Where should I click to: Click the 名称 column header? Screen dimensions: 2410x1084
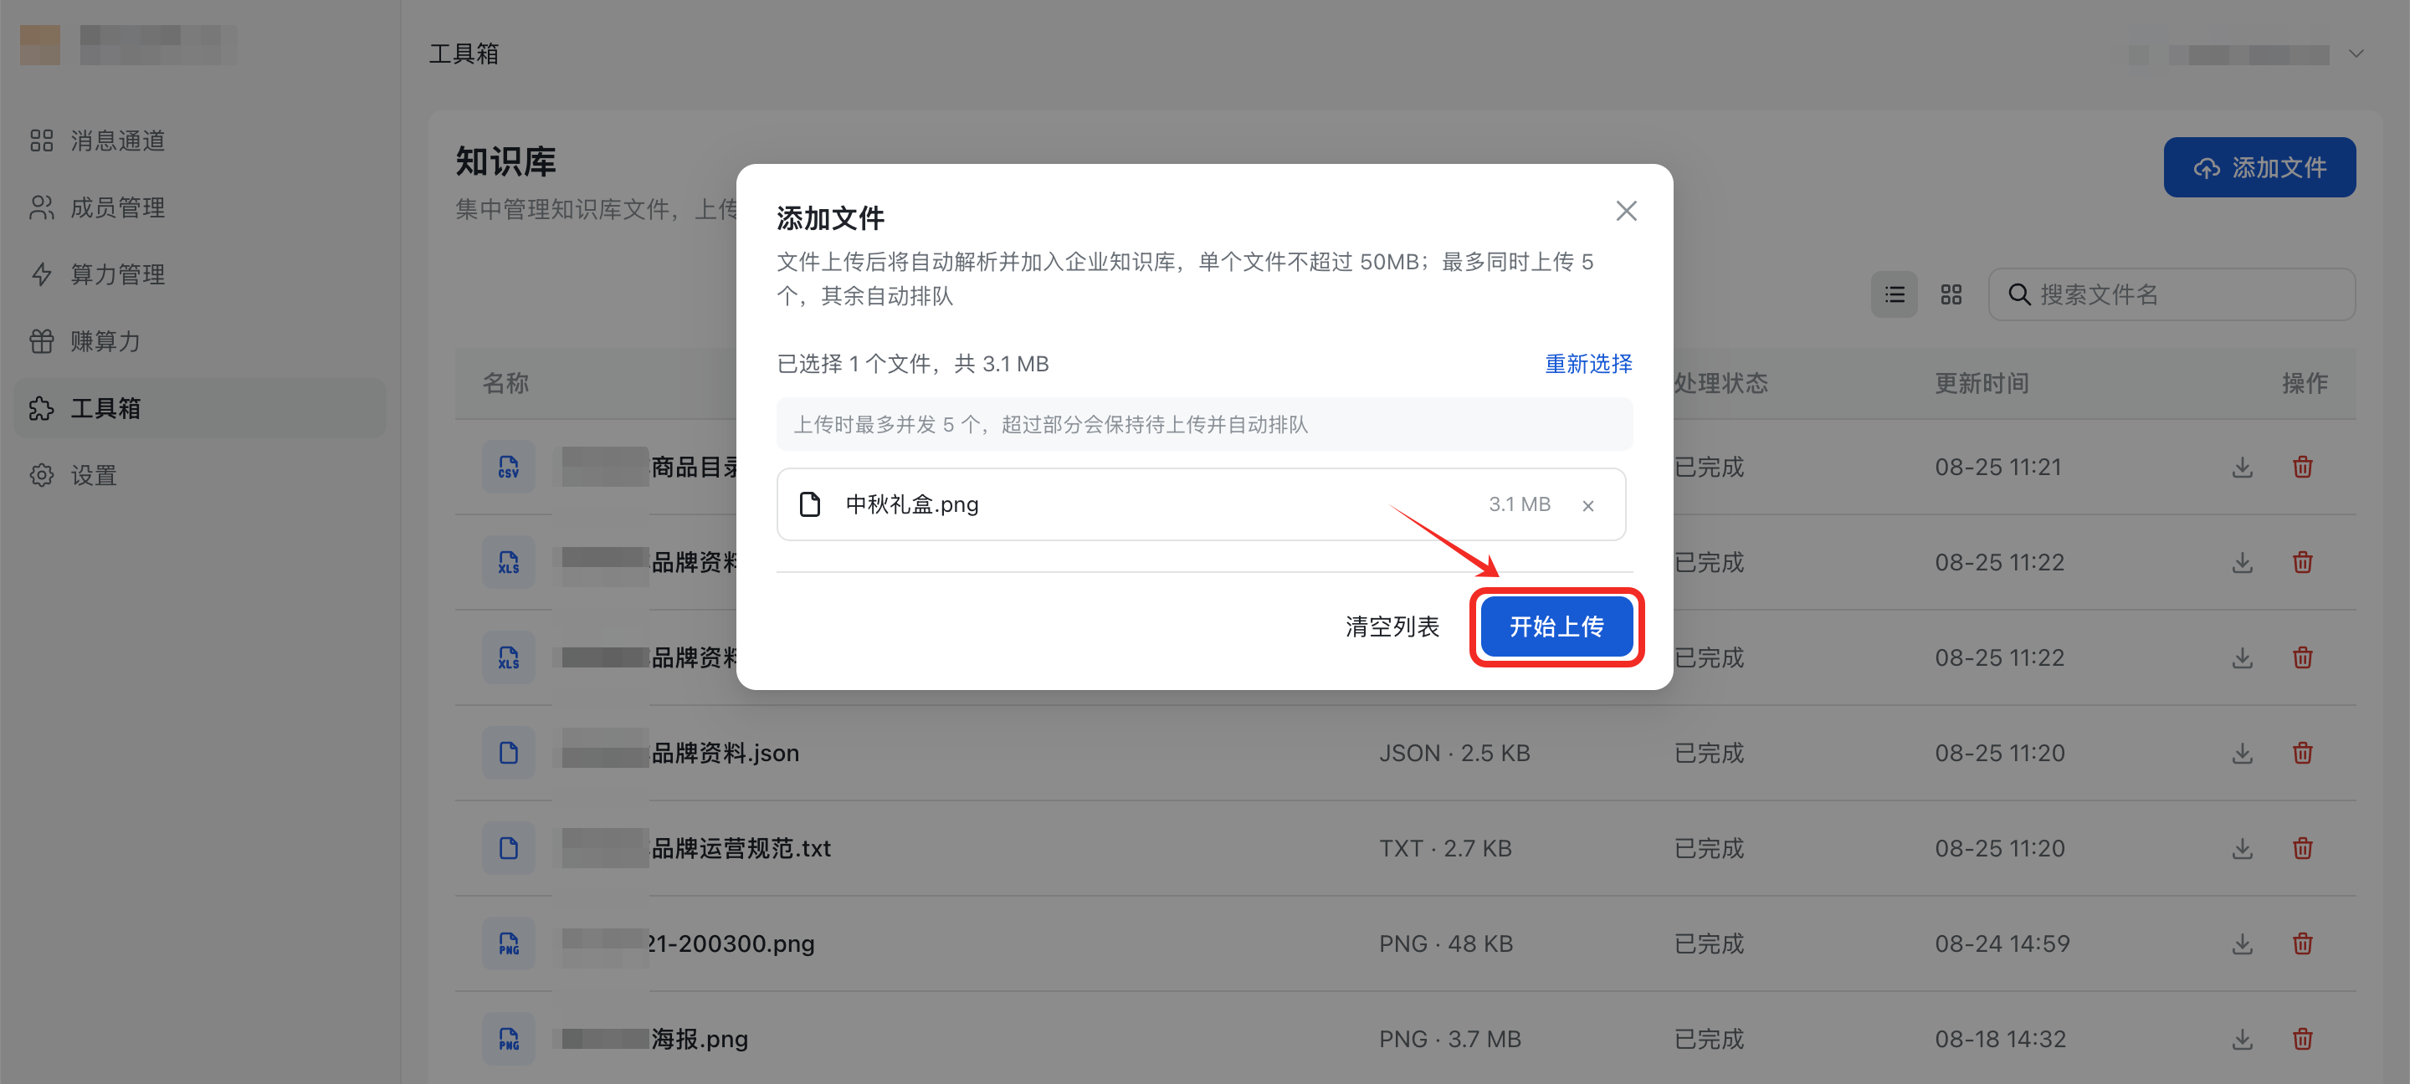pyautogui.click(x=505, y=383)
